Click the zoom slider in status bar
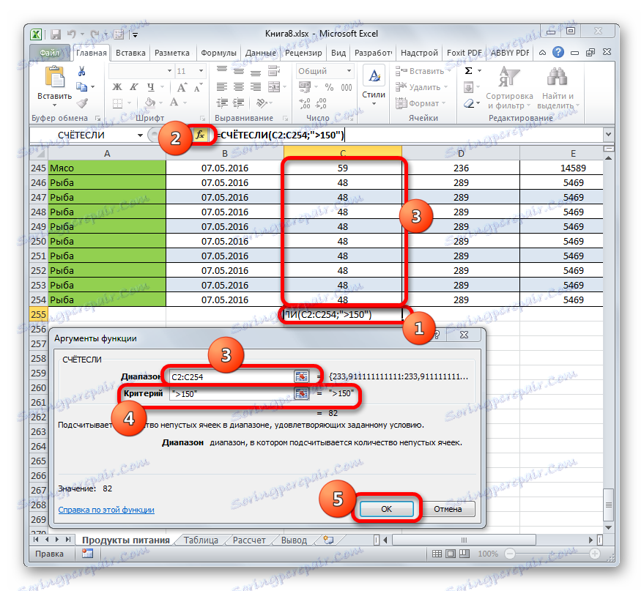 click(x=552, y=554)
